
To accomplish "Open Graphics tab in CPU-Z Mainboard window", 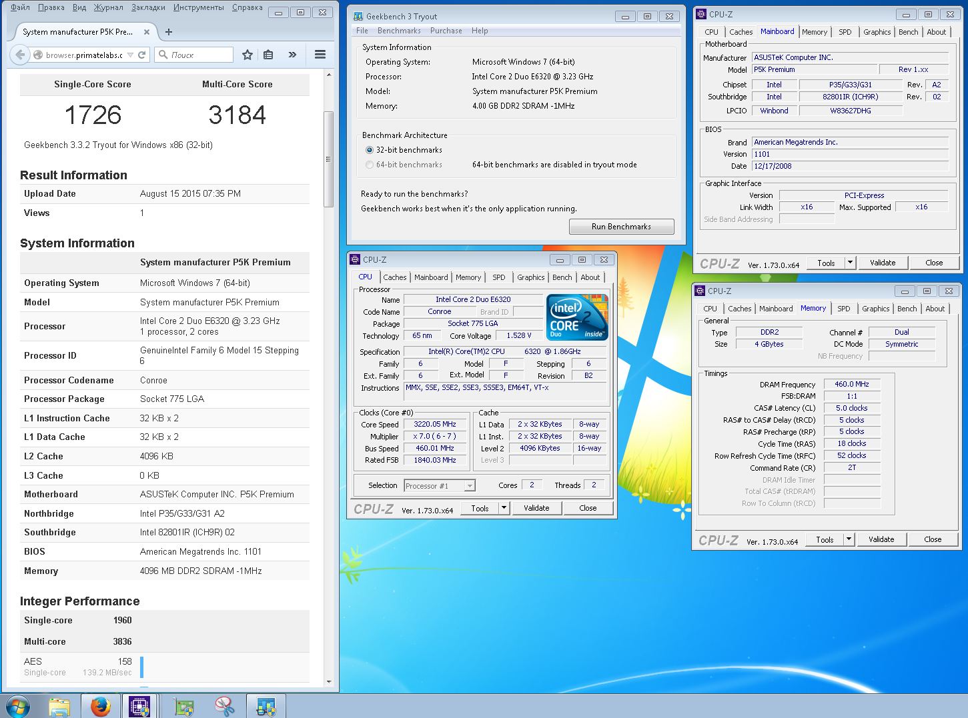I will [x=877, y=32].
